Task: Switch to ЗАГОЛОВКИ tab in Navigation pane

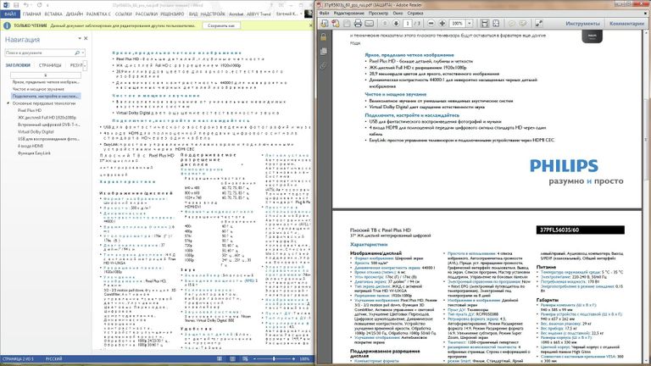Action: coord(18,65)
